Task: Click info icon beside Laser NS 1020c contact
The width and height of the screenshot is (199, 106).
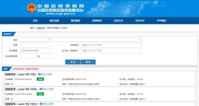Action: 41,89
